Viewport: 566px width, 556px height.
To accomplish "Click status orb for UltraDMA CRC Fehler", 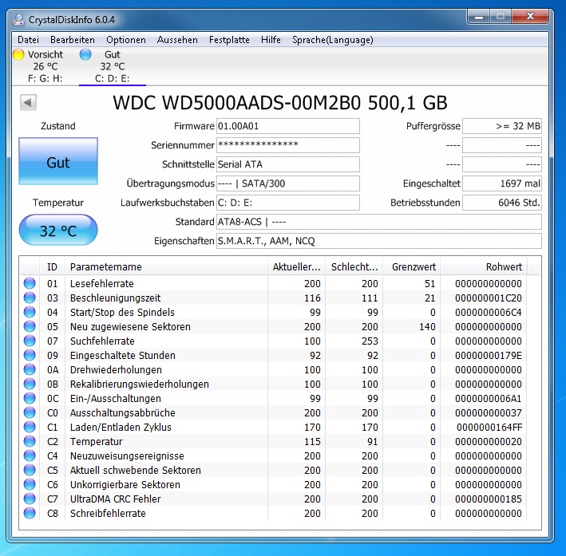I will (30, 499).
